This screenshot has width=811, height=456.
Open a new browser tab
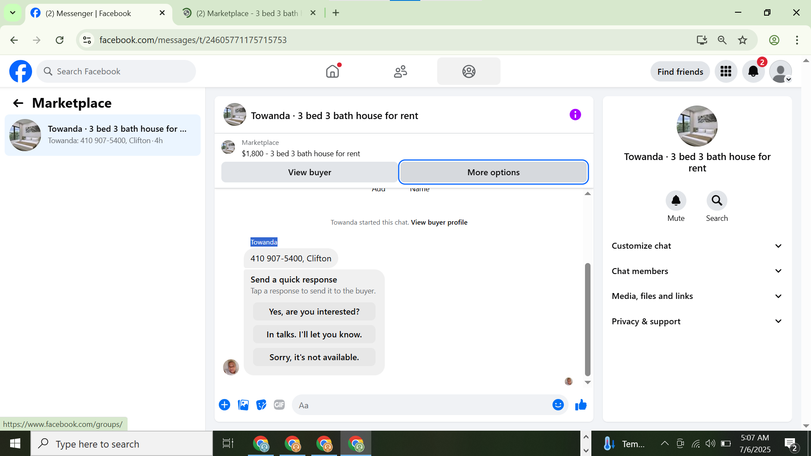point(336,13)
